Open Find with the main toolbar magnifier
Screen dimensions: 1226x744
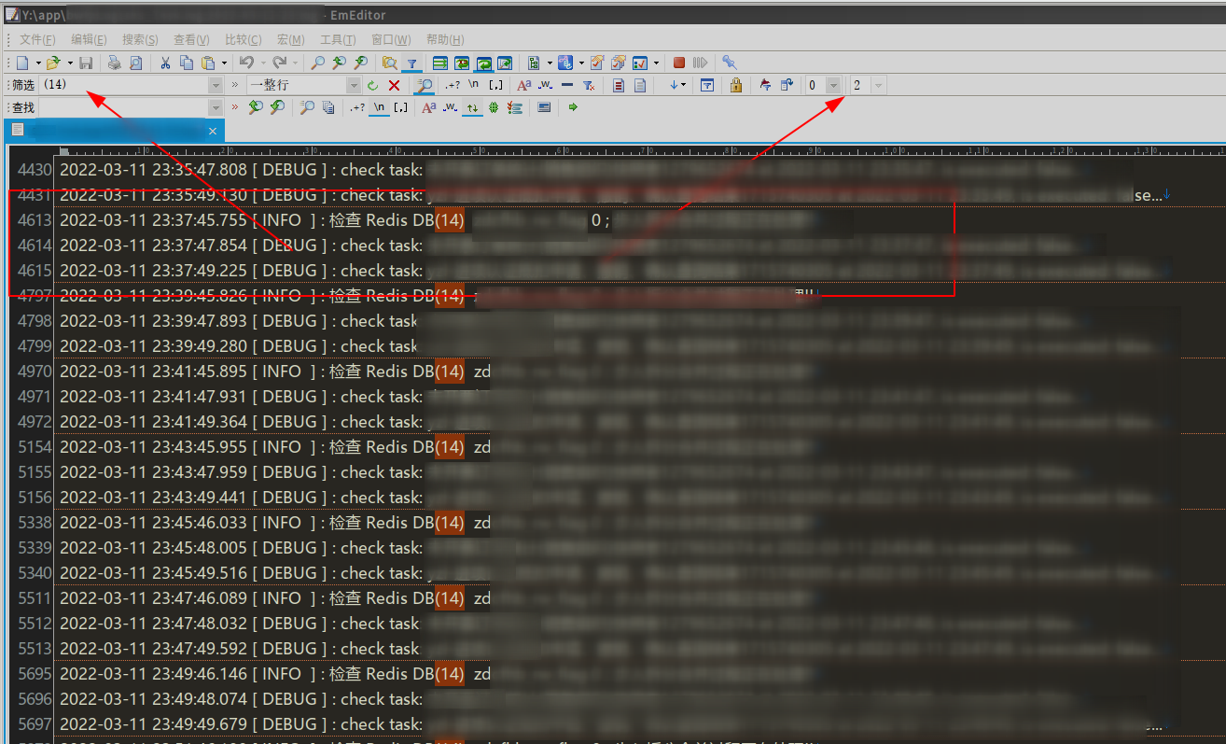318,63
